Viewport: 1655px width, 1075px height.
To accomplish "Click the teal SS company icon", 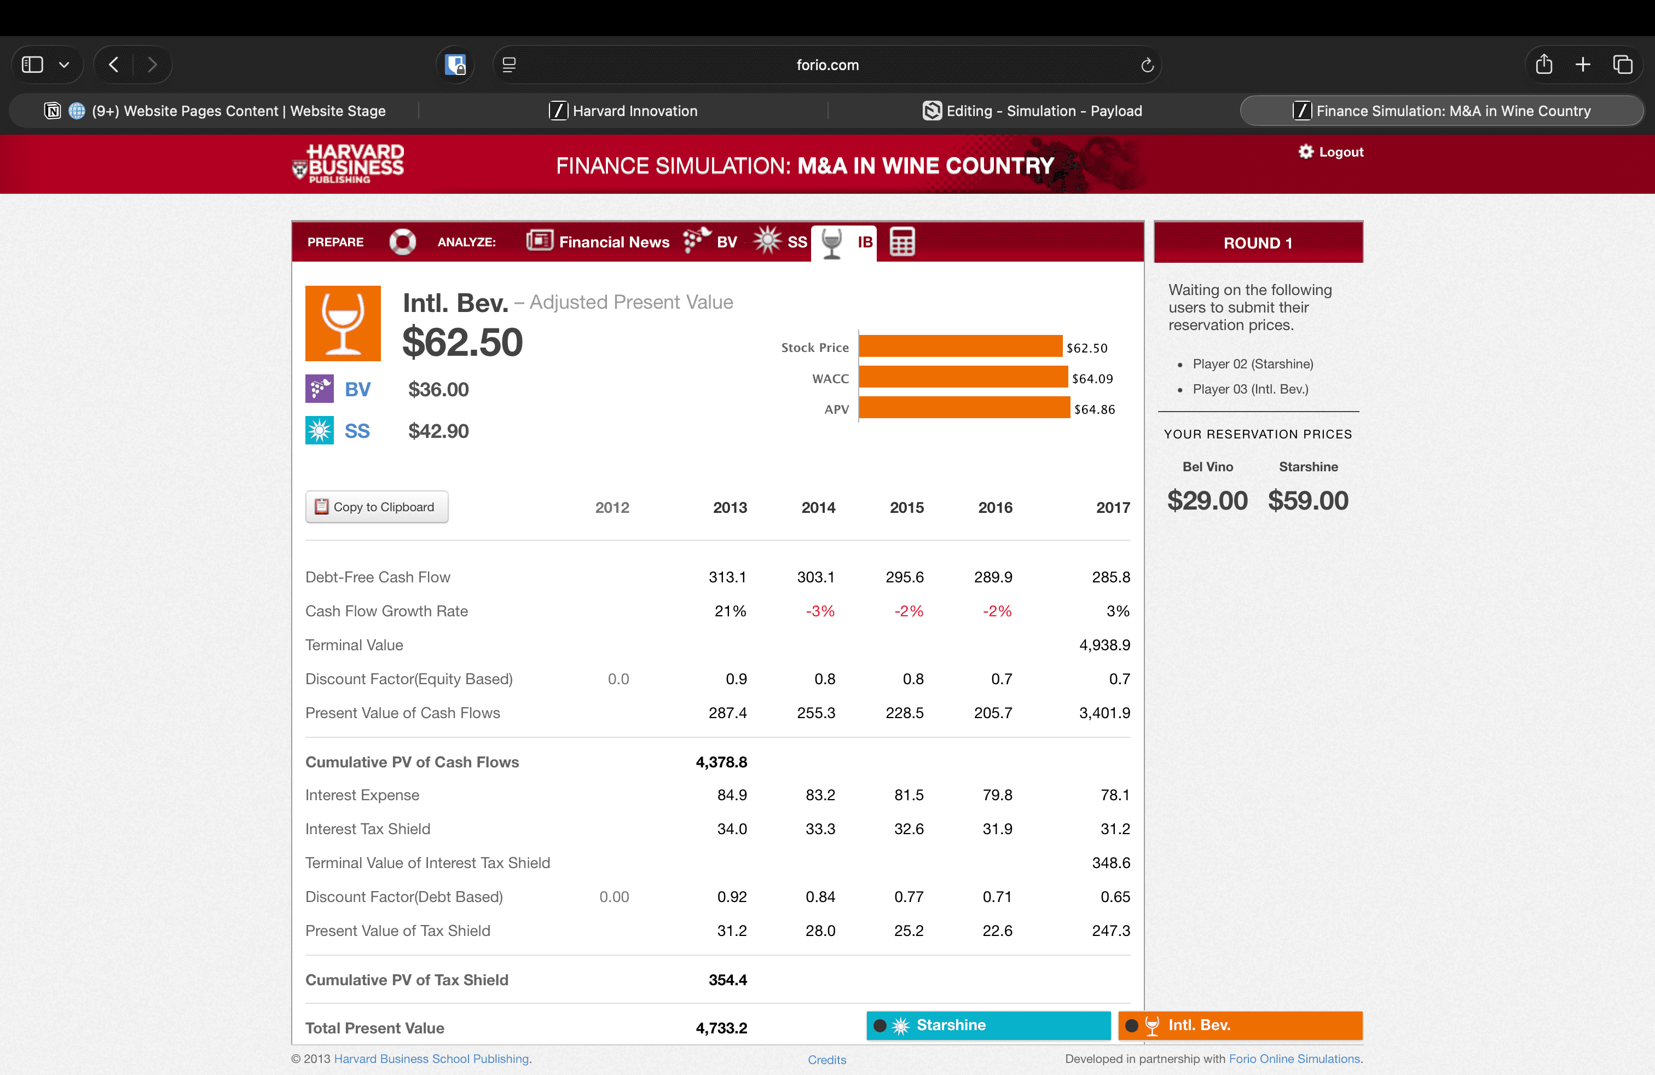I will click(x=319, y=430).
